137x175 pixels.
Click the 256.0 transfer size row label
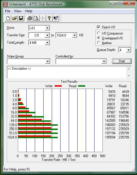tap(13, 129)
